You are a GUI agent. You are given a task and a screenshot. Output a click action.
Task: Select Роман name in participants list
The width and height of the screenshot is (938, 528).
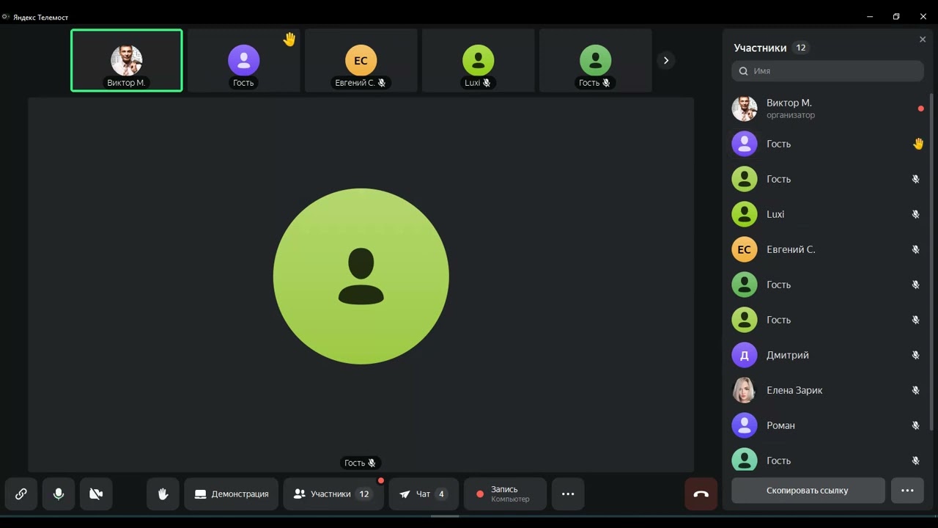click(x=780, y=425)
